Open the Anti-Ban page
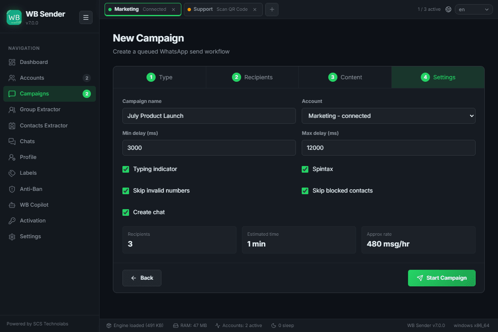Screen dimensions: 498x332 click(x=49, y=189)
